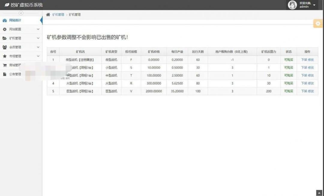
Task: Open the 矿机管理 sidebar menu item
Action: [x=21, y=38]
